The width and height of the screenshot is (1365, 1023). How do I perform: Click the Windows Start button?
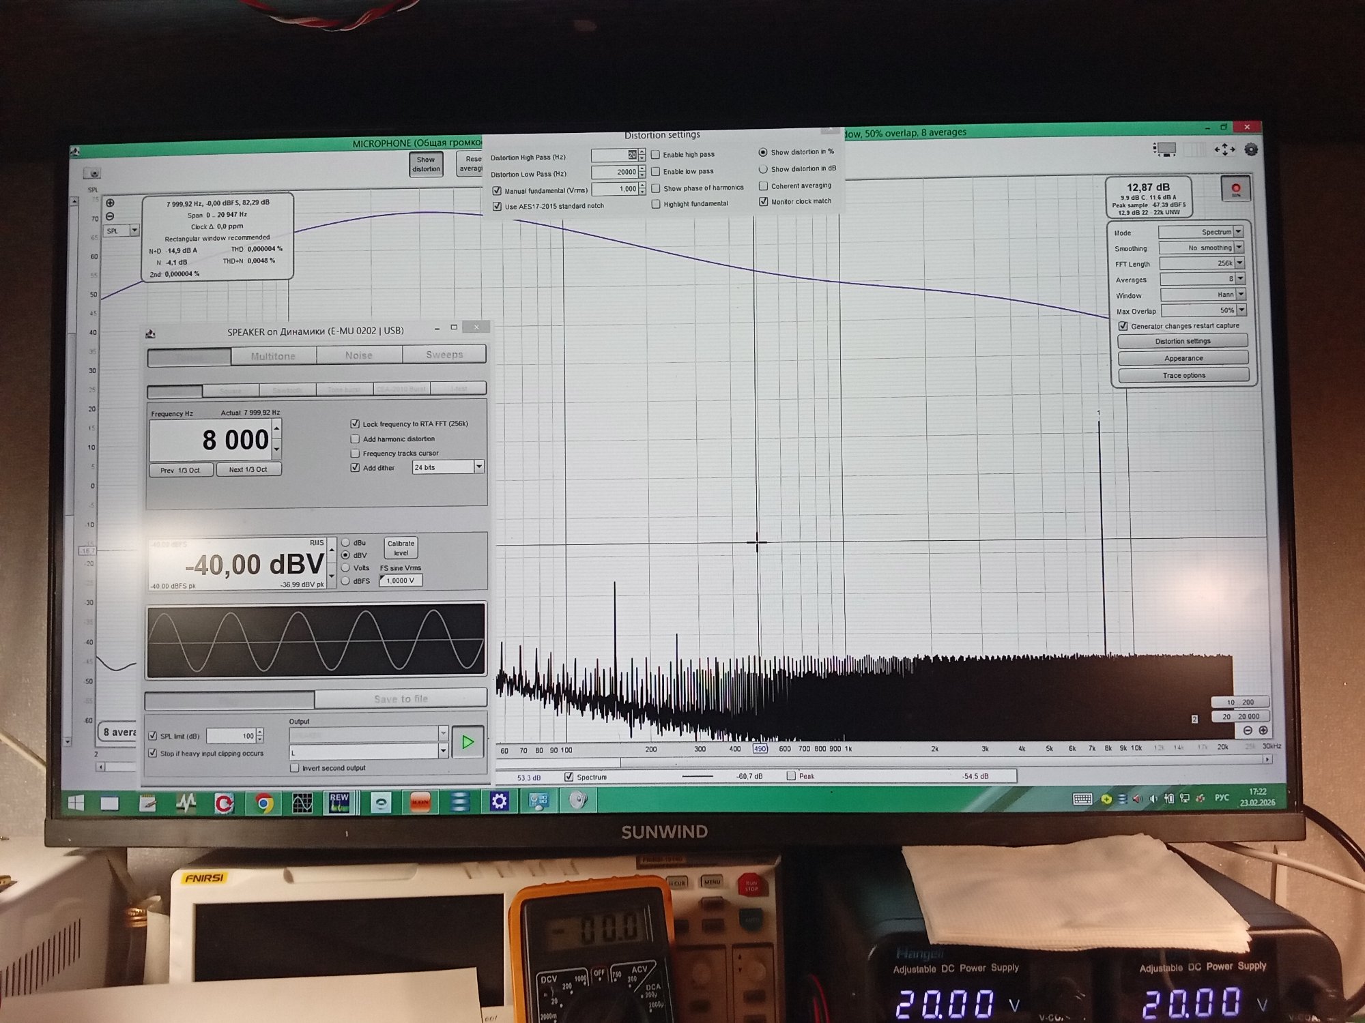pyautogui.click(x=76, y=803)
